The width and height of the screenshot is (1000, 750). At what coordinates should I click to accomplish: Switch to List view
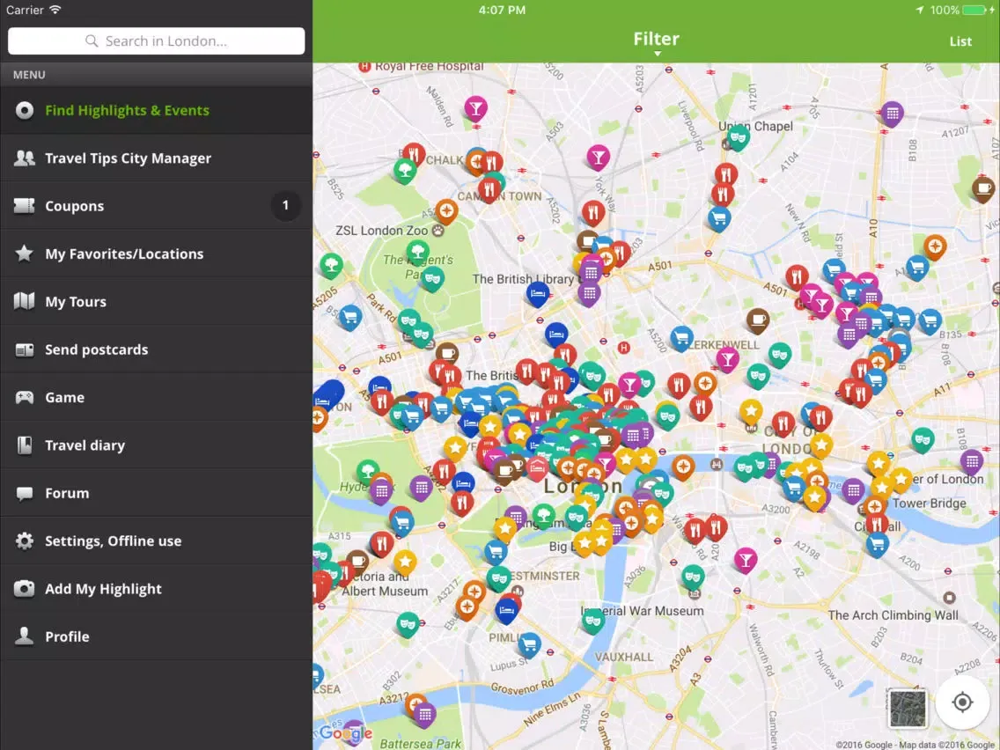(960, 41)
